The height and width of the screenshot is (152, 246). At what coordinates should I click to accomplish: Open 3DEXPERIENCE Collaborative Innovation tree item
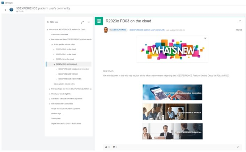[73, 69]
